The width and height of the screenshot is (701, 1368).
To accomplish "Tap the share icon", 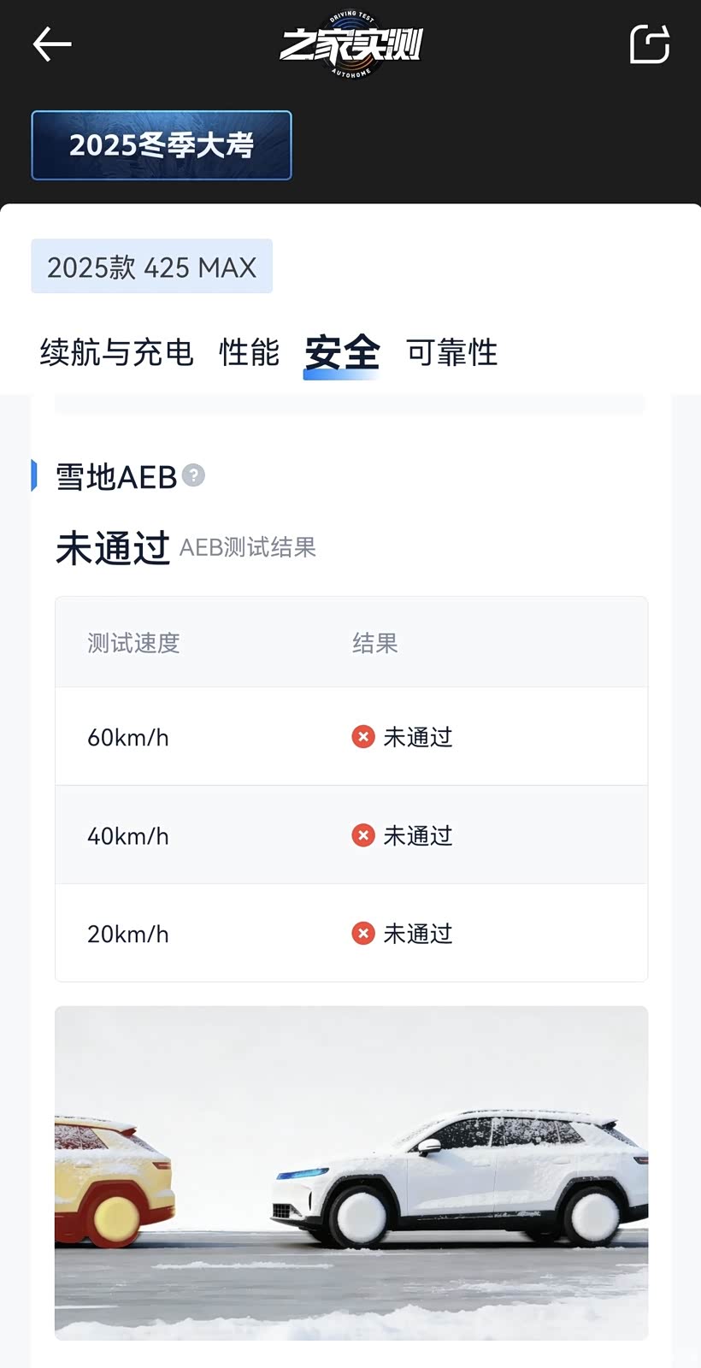I will pyautogui.click(x=649, y=44).
